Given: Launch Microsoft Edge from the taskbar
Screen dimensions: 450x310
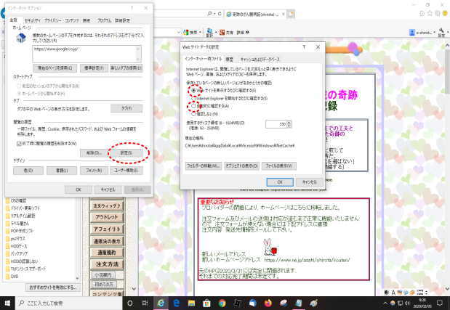Looking at the screenshot, I should click(x=176, y=303).
